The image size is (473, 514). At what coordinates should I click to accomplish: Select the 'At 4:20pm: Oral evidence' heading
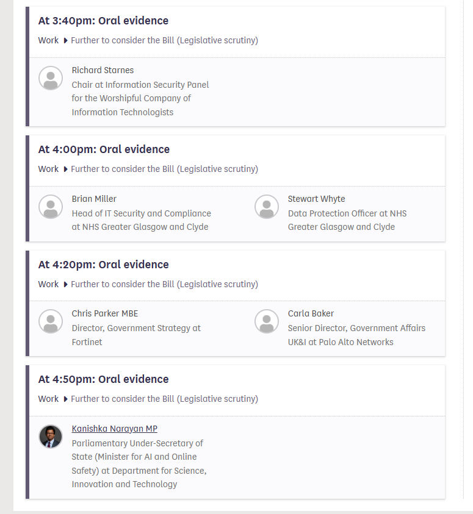tap(103, 265)
